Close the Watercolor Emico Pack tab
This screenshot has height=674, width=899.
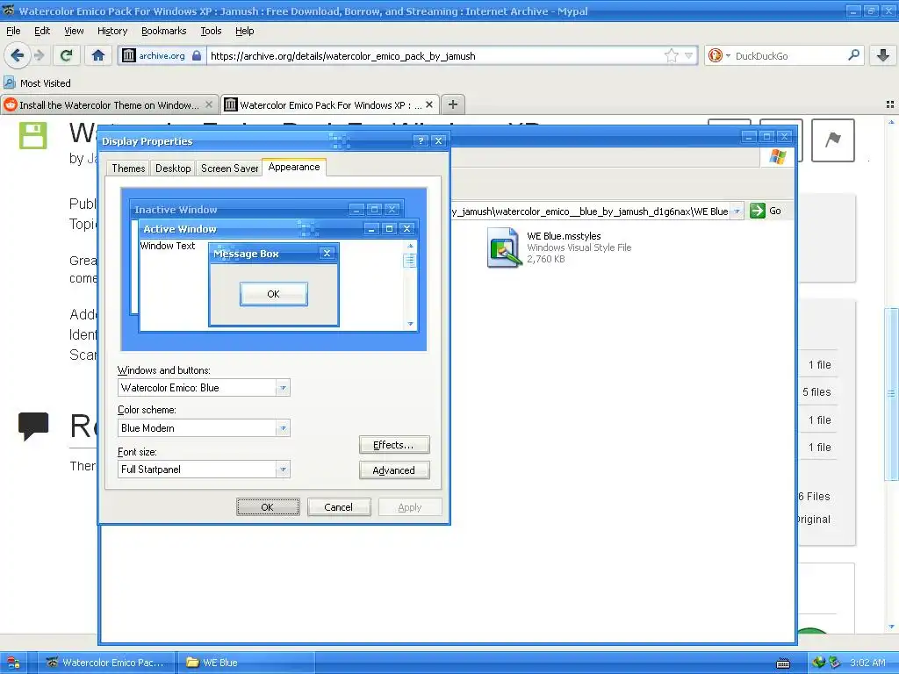[428, 105]
